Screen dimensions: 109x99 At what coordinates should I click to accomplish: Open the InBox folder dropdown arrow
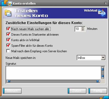tap(103, 58)
